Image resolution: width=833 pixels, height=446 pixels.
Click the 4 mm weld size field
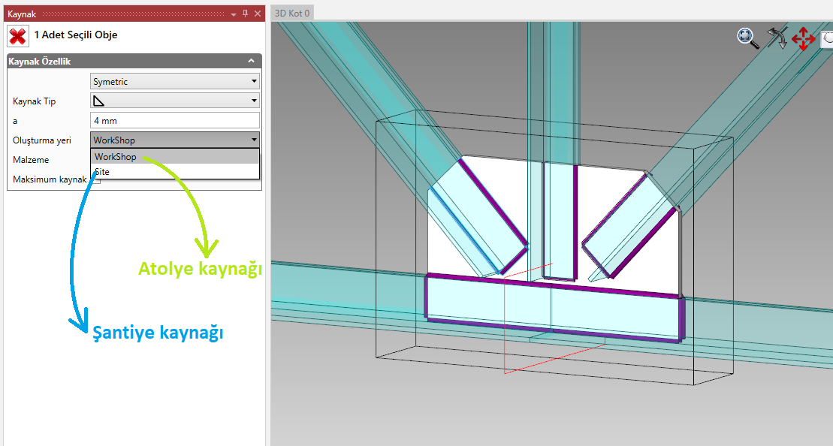tap(174, 120)
